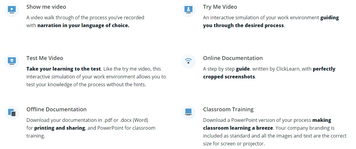356x149 pixels.
Task: Click the Try Me Video person icon
Action: click(188, 10)
